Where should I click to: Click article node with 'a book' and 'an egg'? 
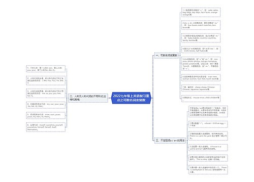208,124
